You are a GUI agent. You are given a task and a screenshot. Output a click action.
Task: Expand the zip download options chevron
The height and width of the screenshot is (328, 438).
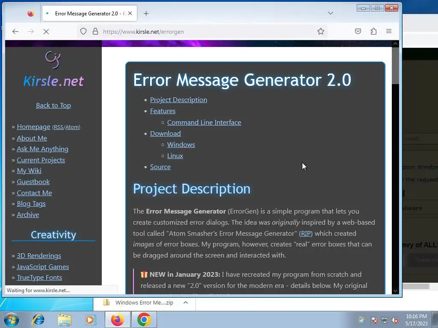point(186,303)
